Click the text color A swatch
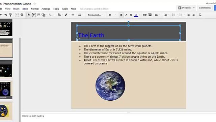This screenshot has height=122, width=216. tap(136, 15)
